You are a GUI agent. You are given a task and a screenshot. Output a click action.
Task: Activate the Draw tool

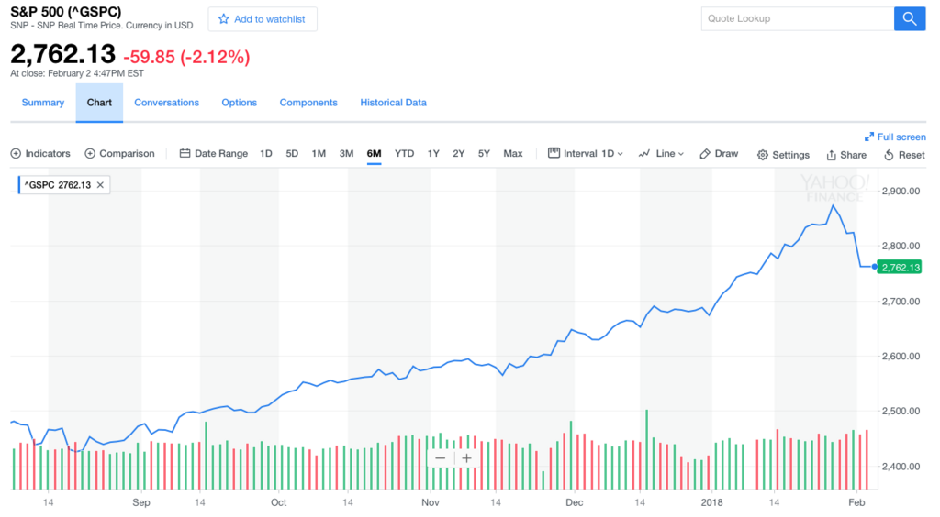(x=719, y=154)
